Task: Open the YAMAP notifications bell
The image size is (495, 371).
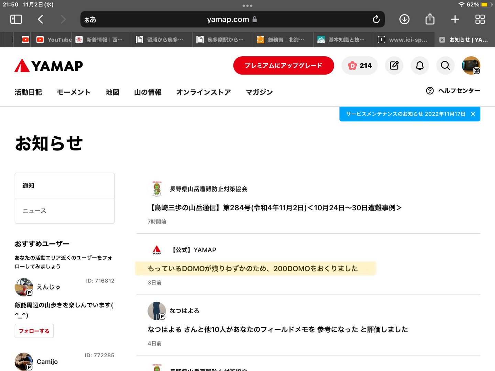Action: pyautogui.click(x=419, y=65)
